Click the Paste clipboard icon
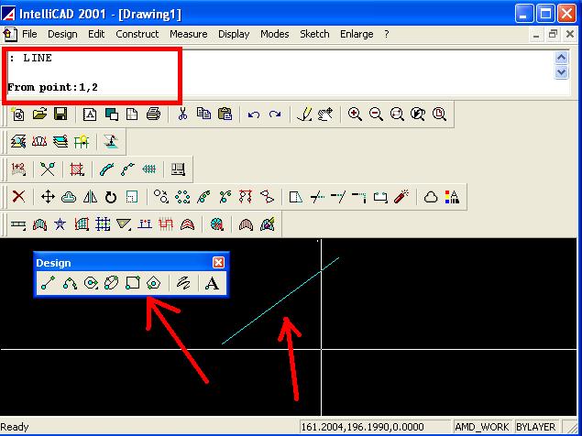 pyautogui.click(x=225, y=114)
